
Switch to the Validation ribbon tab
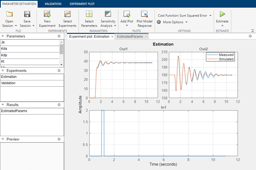(x=53, y=4)
